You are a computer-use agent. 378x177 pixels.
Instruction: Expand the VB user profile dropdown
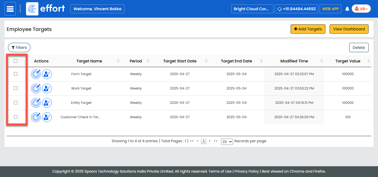(361, 9)
